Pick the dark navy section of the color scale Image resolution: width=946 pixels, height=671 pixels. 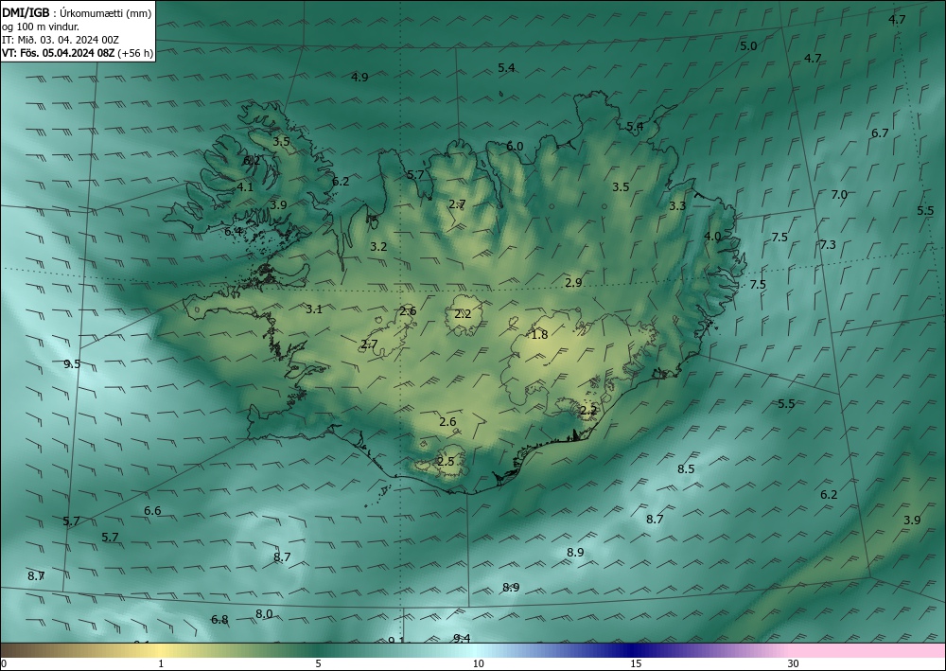[x=630, y=650]
